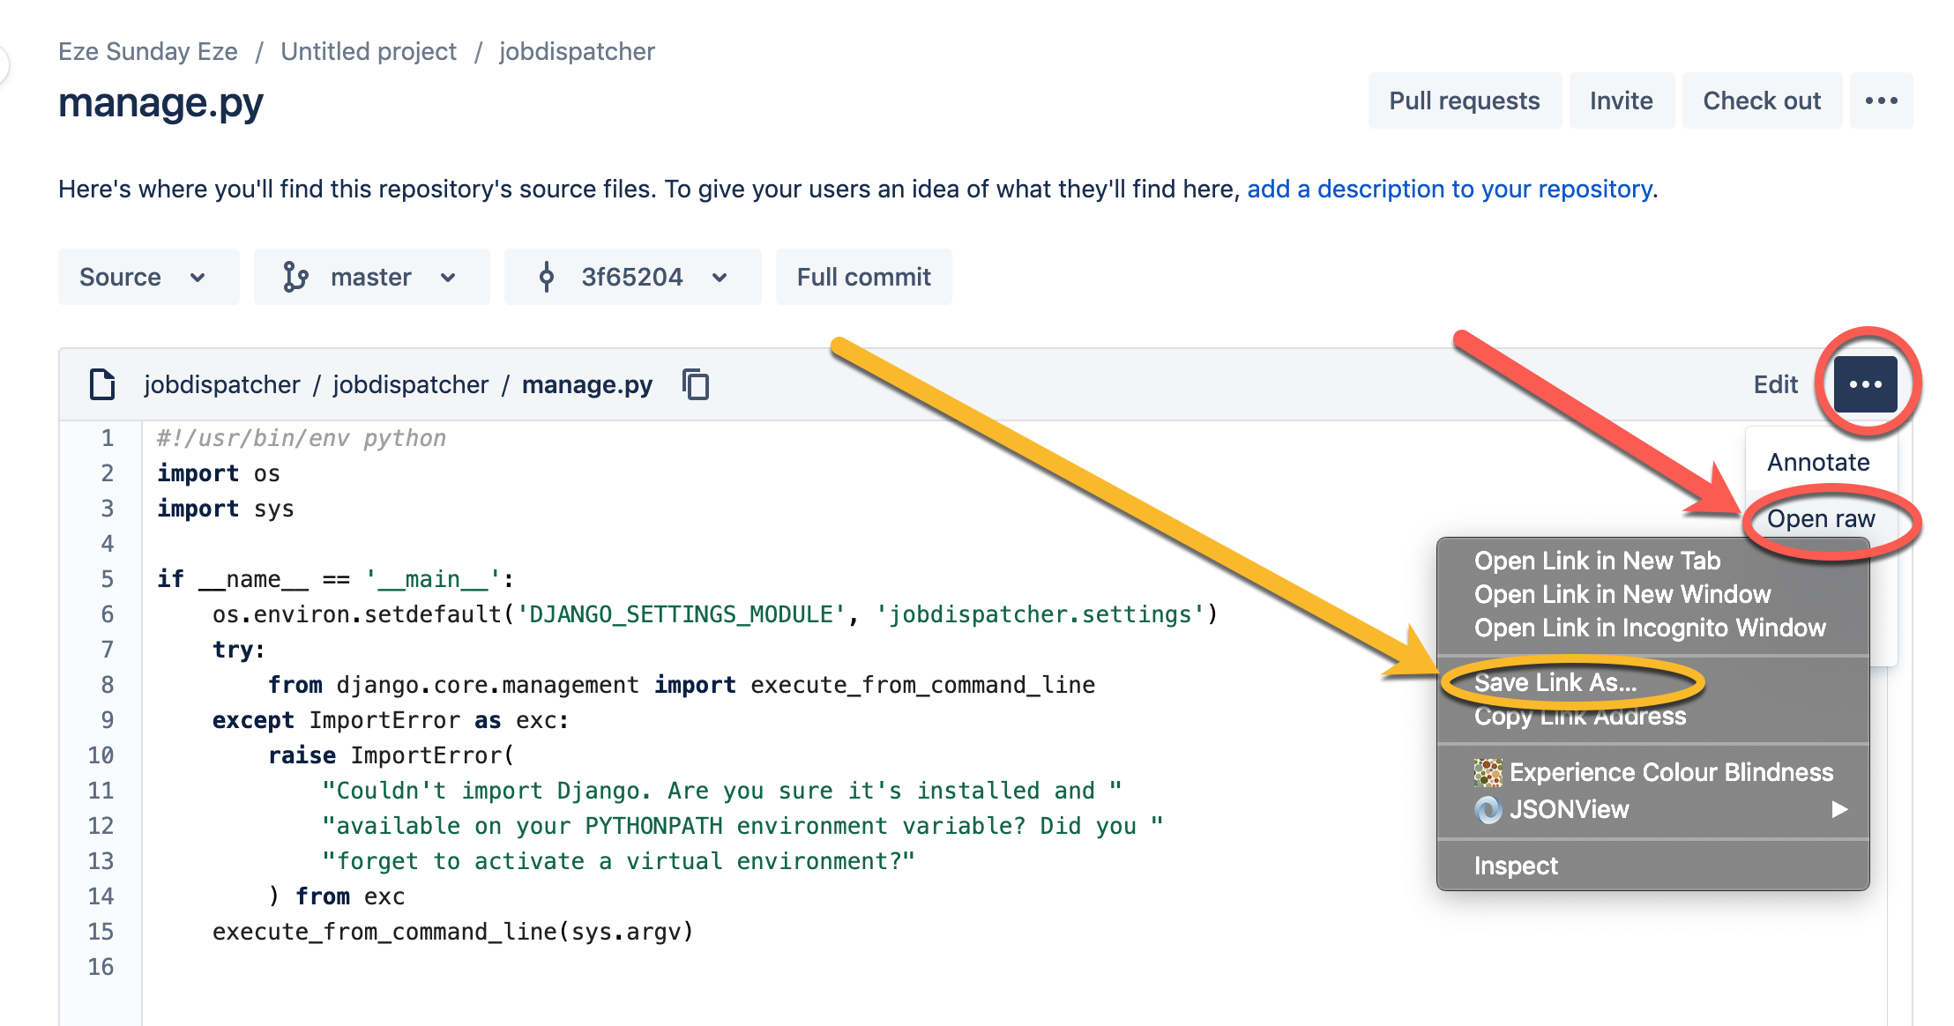Open the top-right ellipsis repository menu
The image size is (1954, 1026).
(1882, 100)
